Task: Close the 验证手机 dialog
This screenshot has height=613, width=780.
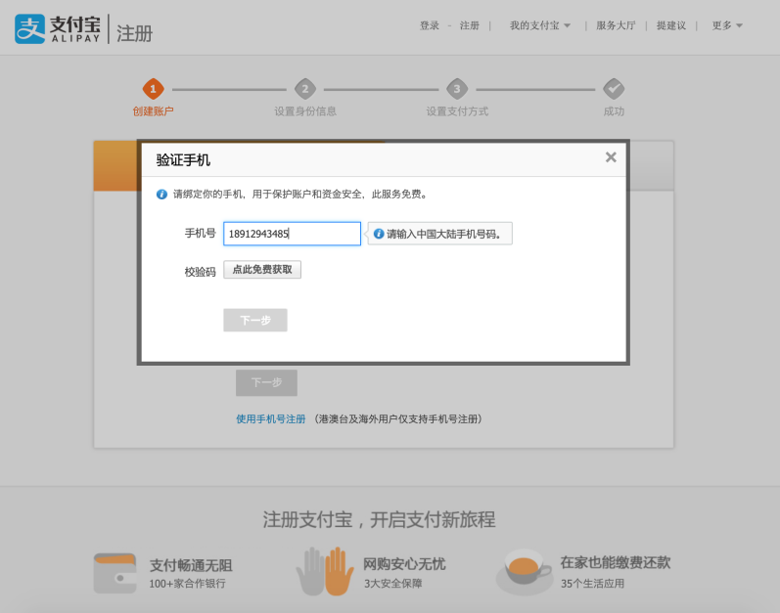Action: pyautogui.click(x=611, y=157)
